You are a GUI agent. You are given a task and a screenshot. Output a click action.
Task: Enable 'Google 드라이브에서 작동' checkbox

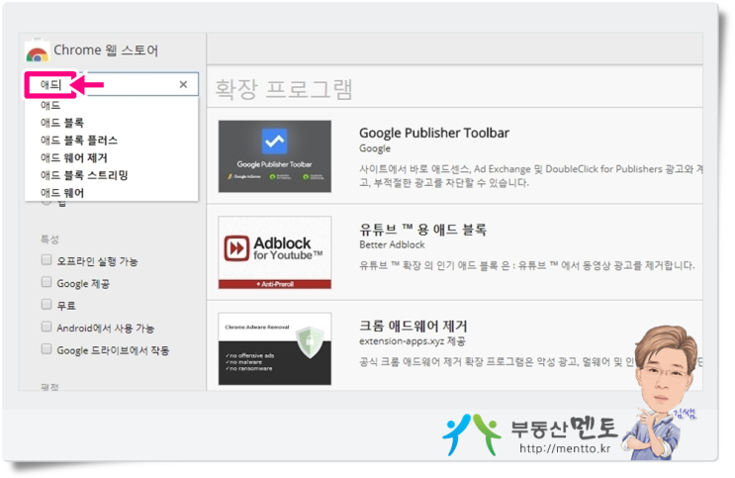coord(46,349)
